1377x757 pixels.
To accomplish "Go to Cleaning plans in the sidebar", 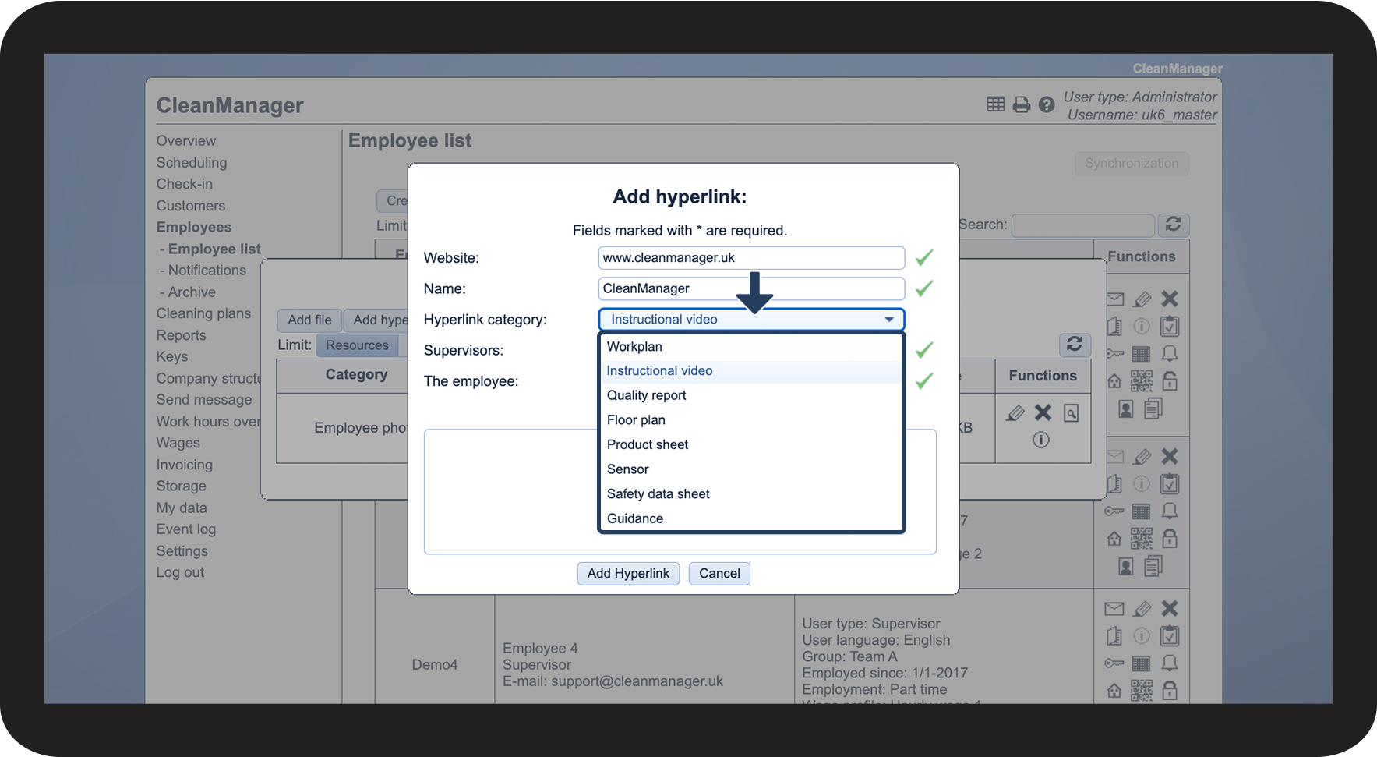I will (x=203, y=313).
